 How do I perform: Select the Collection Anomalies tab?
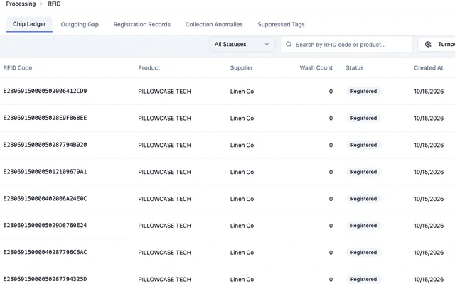[x=214, y=25]
